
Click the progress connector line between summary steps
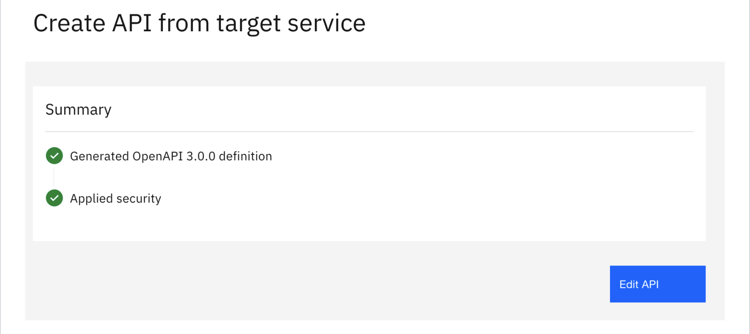pyautogui.click(x=54, y=177)
